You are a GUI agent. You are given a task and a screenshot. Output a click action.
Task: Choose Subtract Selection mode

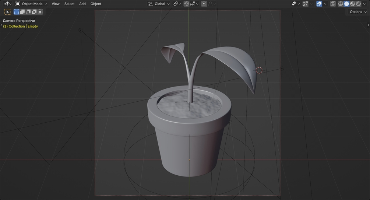[x=28, y=12]
